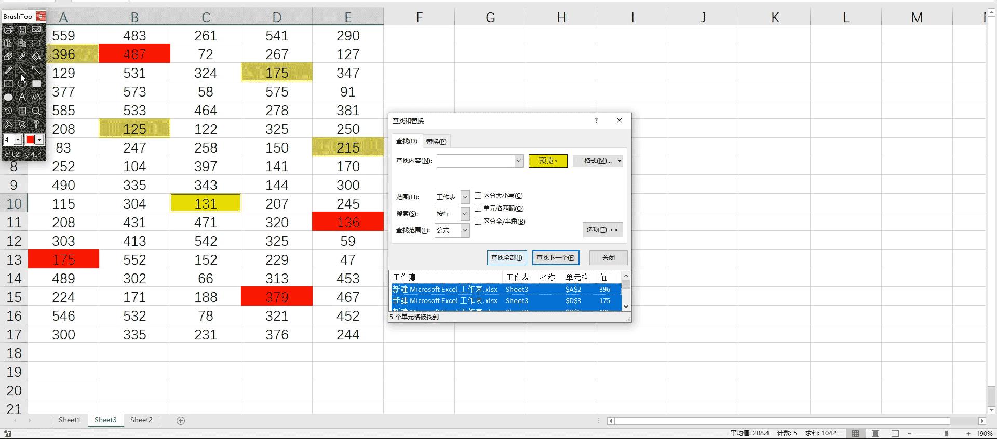Switch to Page Layout view in status bar
The width and height of the screenshot is (997, 439).
[x=875, y=433]
